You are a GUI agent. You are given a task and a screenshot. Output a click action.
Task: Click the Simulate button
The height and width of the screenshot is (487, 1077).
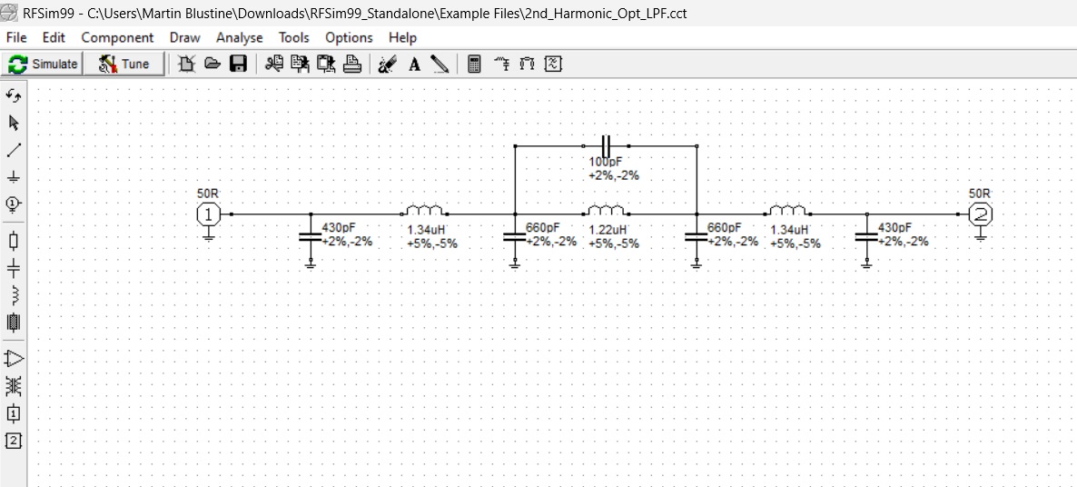pyautogui.click(x=43, y=64)
